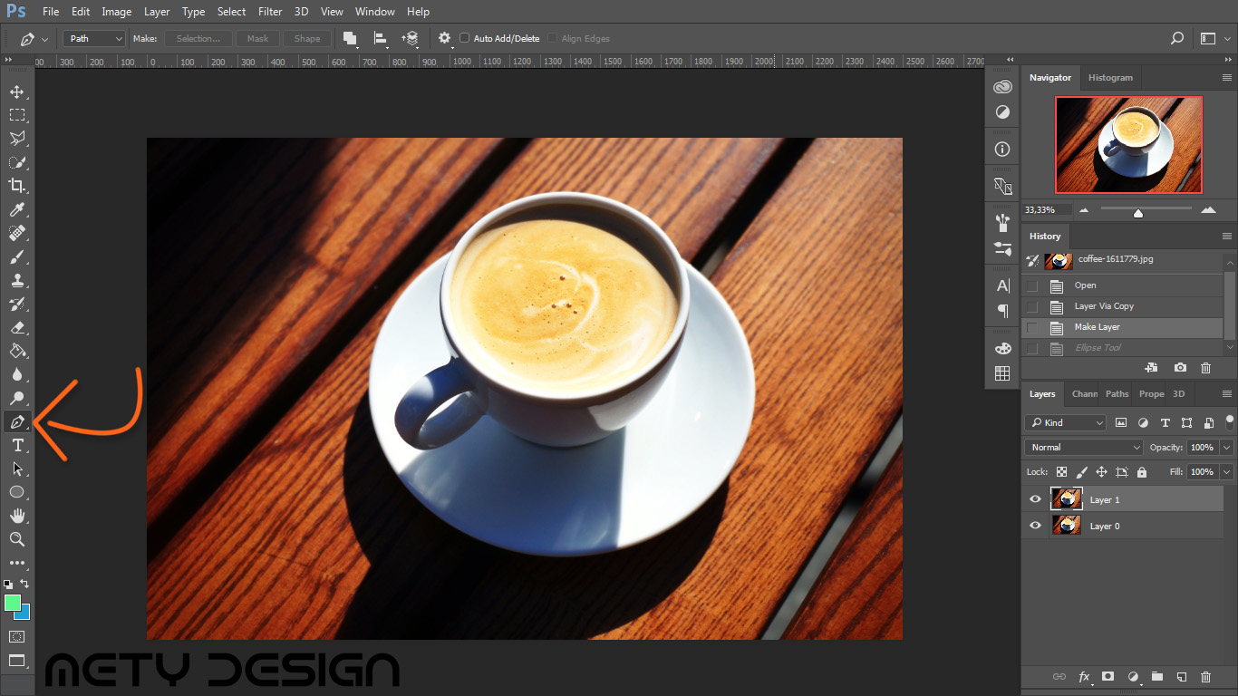Click the foreground color swatch
This screenshot has height=696, width=1238.
(12, 603)
